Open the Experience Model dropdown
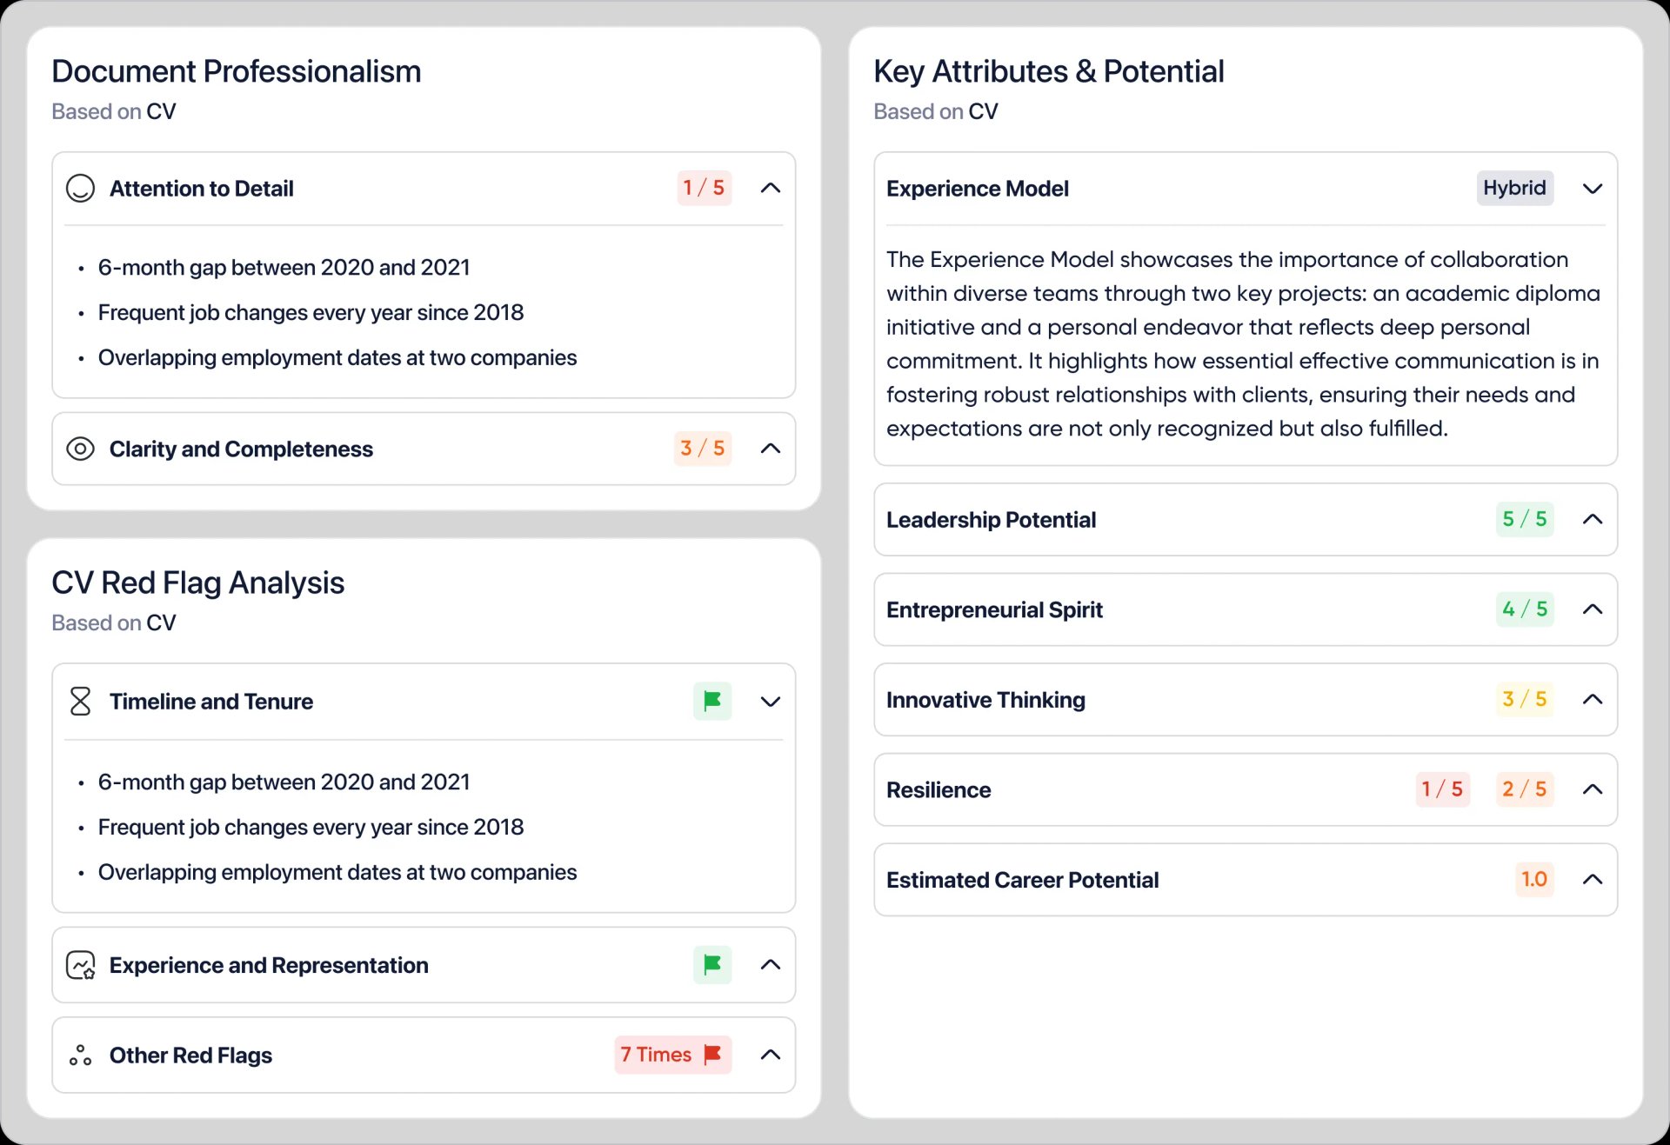This screenshot has width=1670, height=1145. click(1593, 188)
